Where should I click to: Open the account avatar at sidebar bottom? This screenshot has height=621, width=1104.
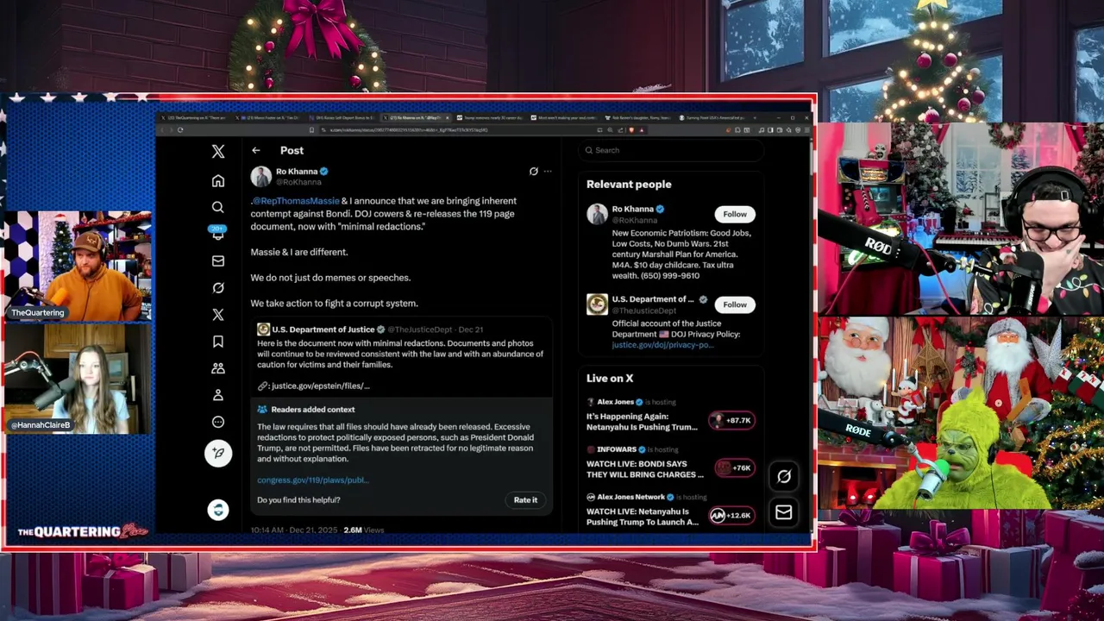218,510
